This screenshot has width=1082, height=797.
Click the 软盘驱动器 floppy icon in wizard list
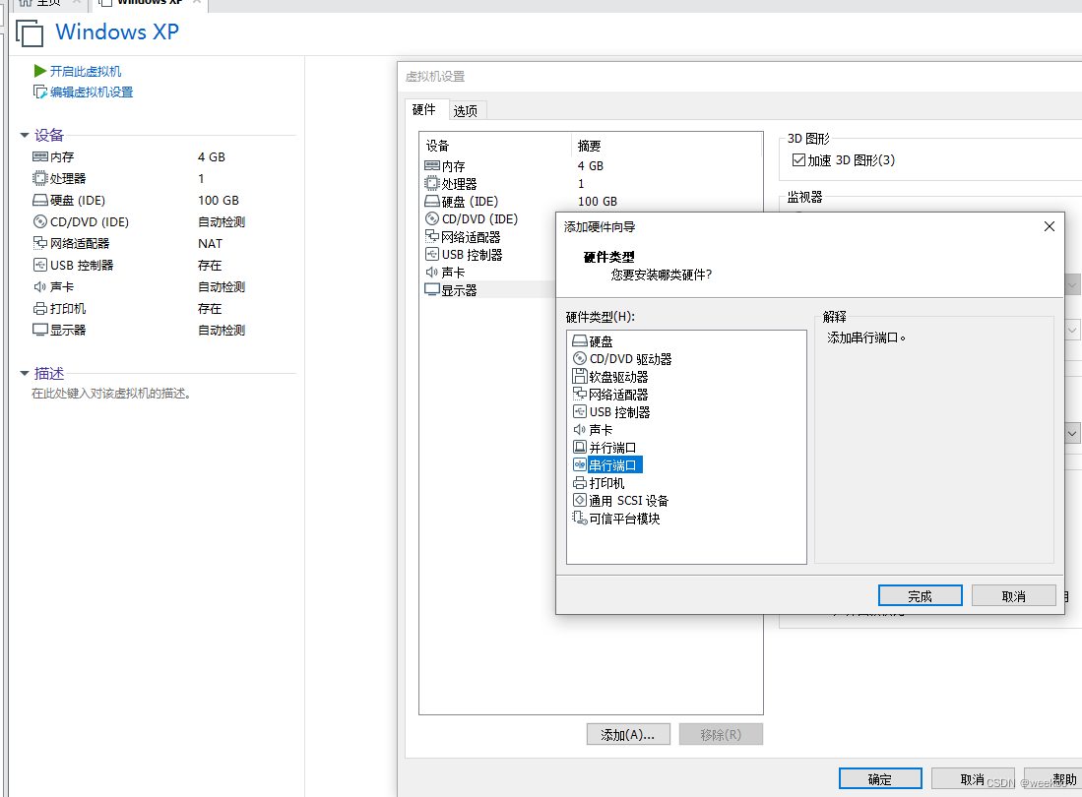point(580,377)
